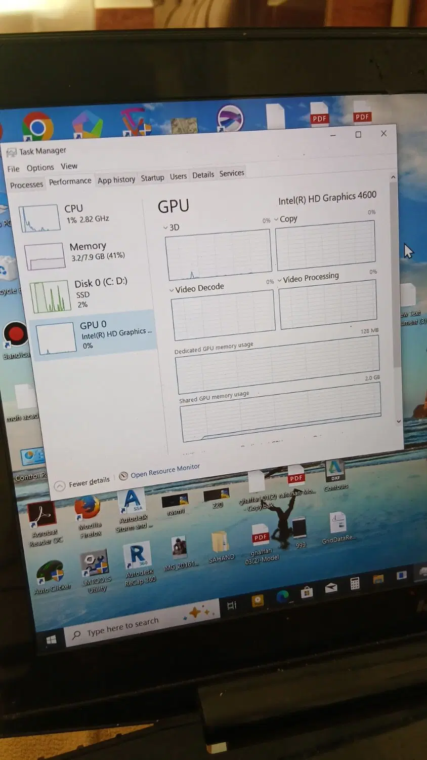Open Google Chrome desktop shortcut
The height and width of the screenshot is (760, 427).
[x=38, y=126]
